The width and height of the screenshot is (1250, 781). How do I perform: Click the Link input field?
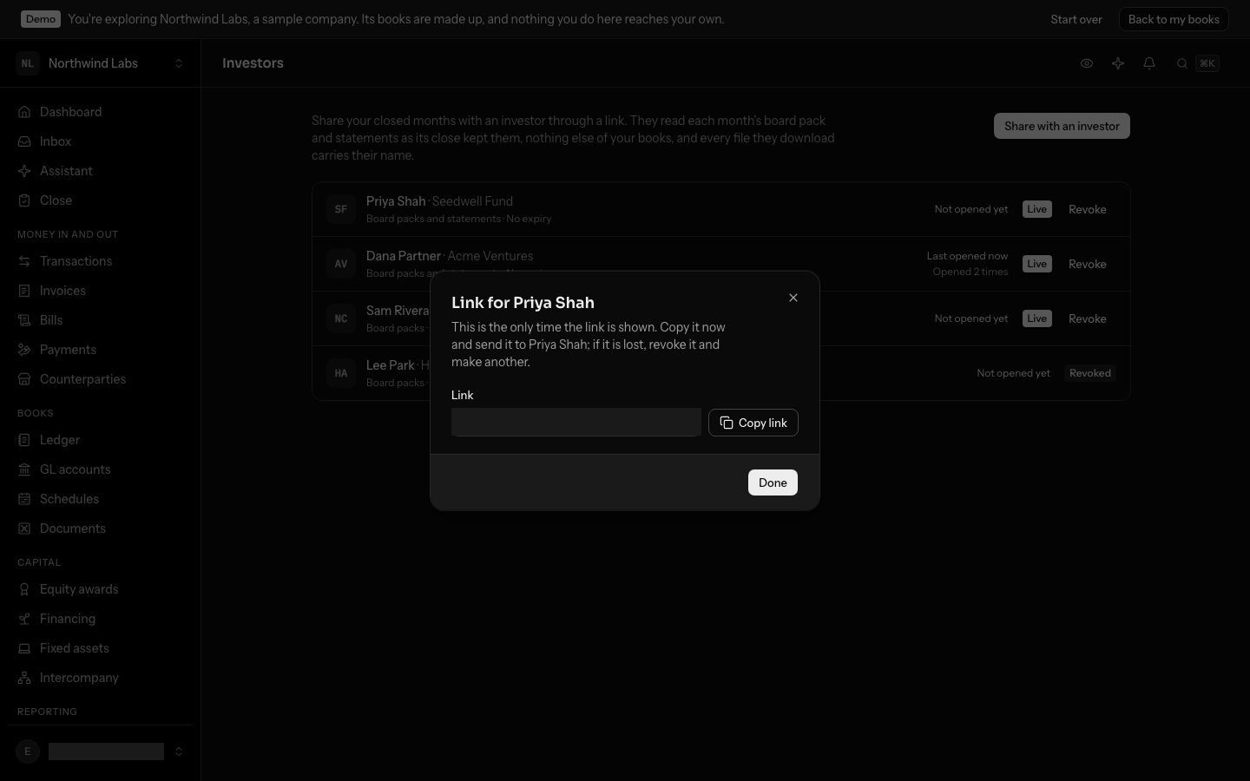[x=576, y=423]
